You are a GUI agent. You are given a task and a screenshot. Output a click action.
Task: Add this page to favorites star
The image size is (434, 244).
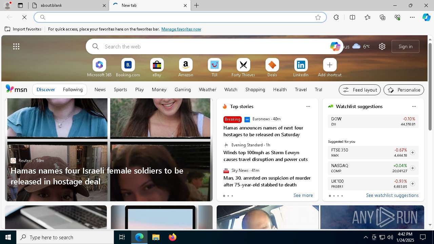tap(318, 17)
